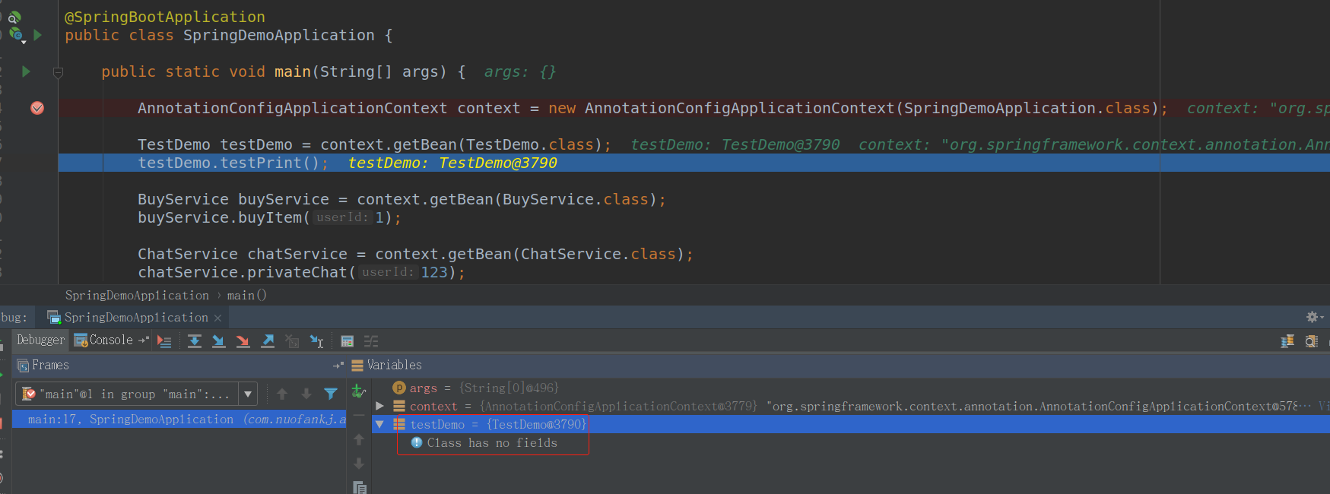Click the main() breadcrumb
Image resolution: width=1330 pixels, height=494 pixels.
point(246,295)
